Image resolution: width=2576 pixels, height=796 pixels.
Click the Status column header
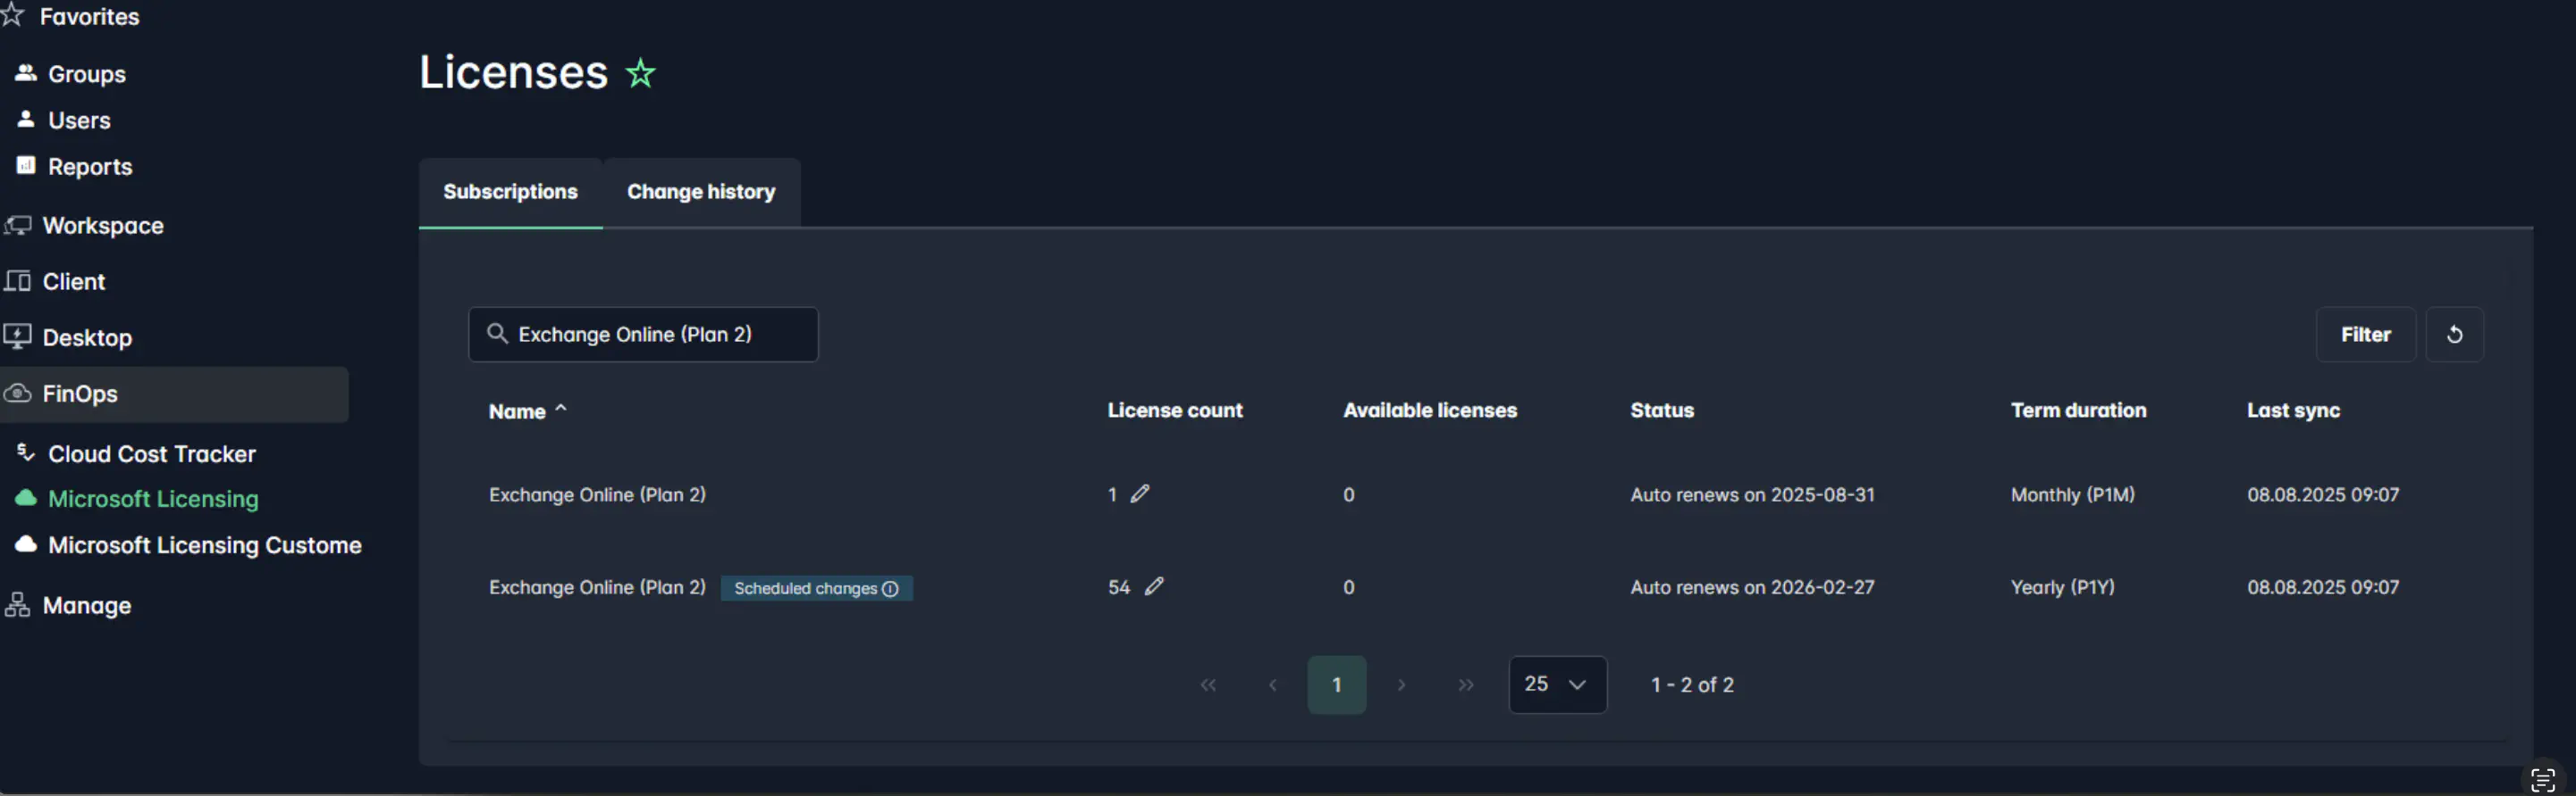point(1662,410)
